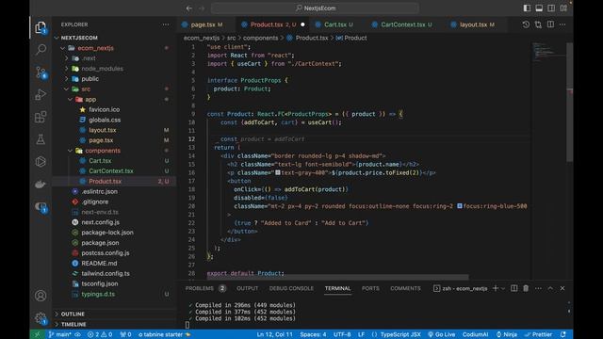The width and height of the screenshot is (603, 339).
Task: Switch to the page.tsx editor tab
Action: (206, 24)
